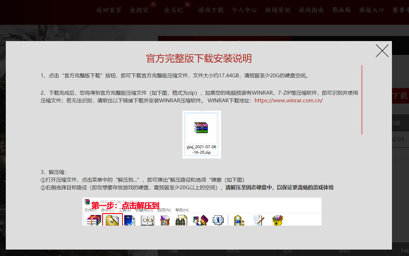Click the red-boxed Extract To icon in the WinRAR image
Screen dimensions: 409x256
point(112,219)
